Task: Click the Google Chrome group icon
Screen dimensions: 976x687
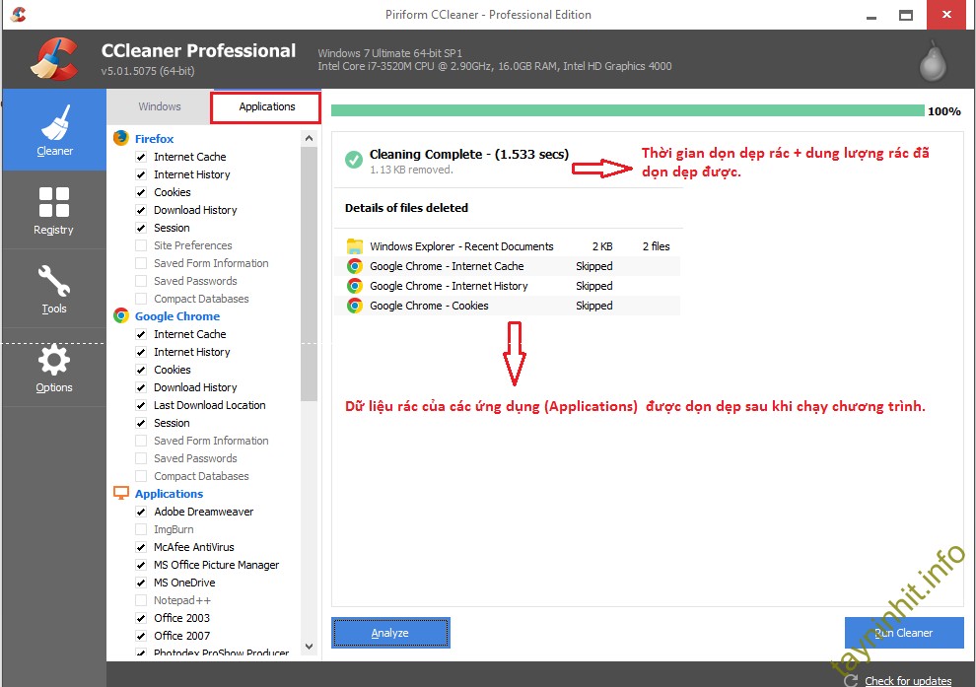Action: [x=121, y=316]
